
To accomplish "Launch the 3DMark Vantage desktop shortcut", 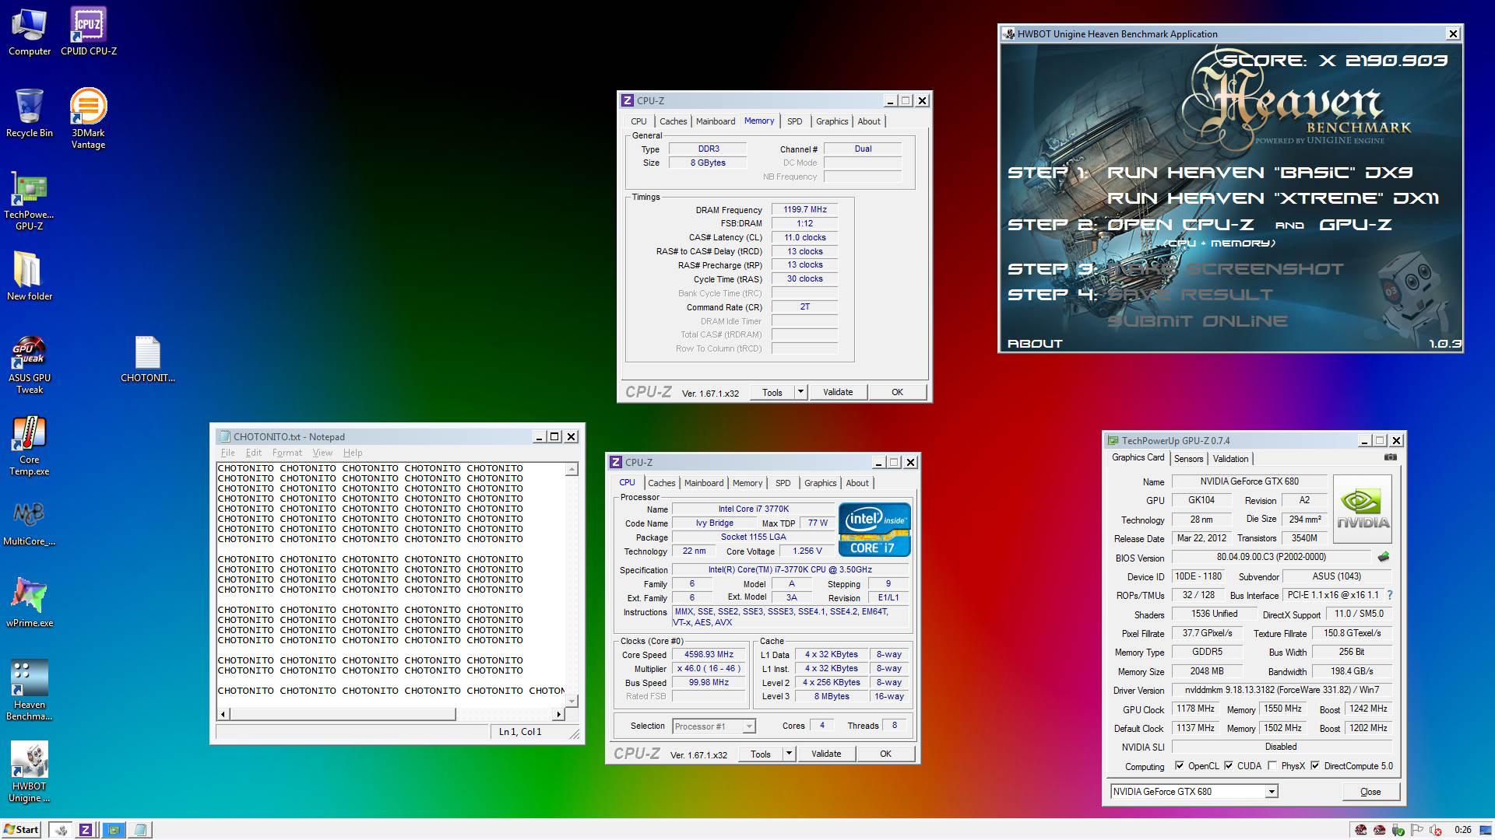I will [88, 119].
